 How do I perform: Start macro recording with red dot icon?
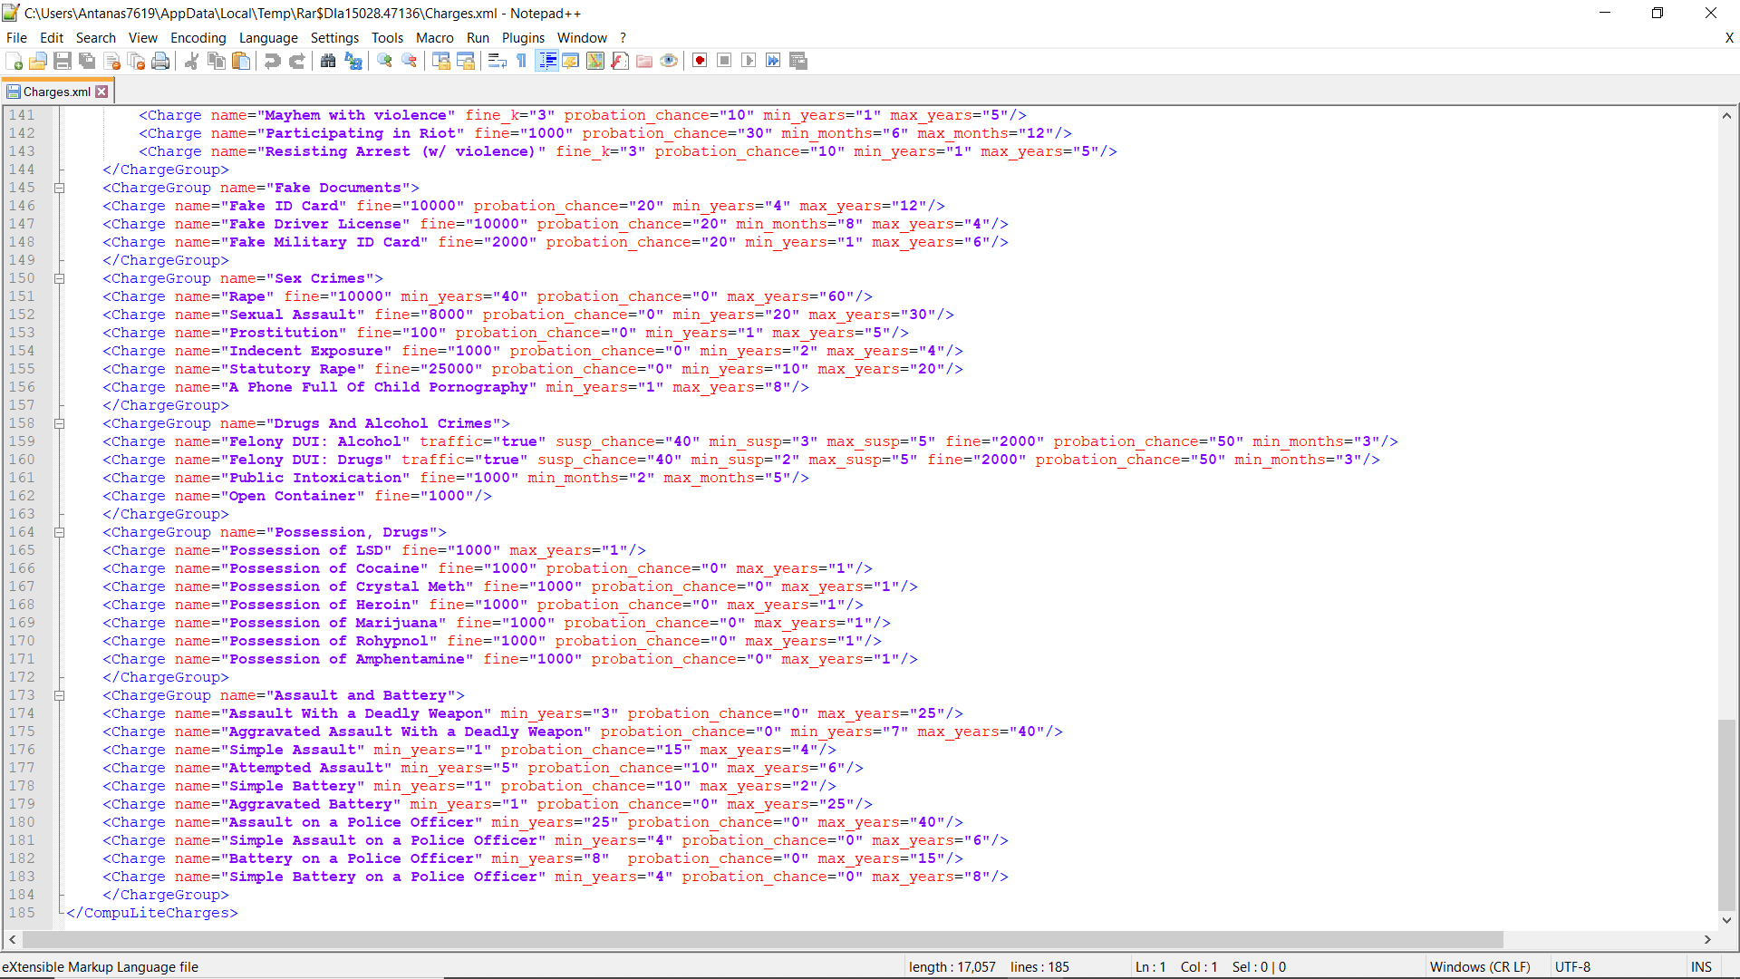coord(700,61)
